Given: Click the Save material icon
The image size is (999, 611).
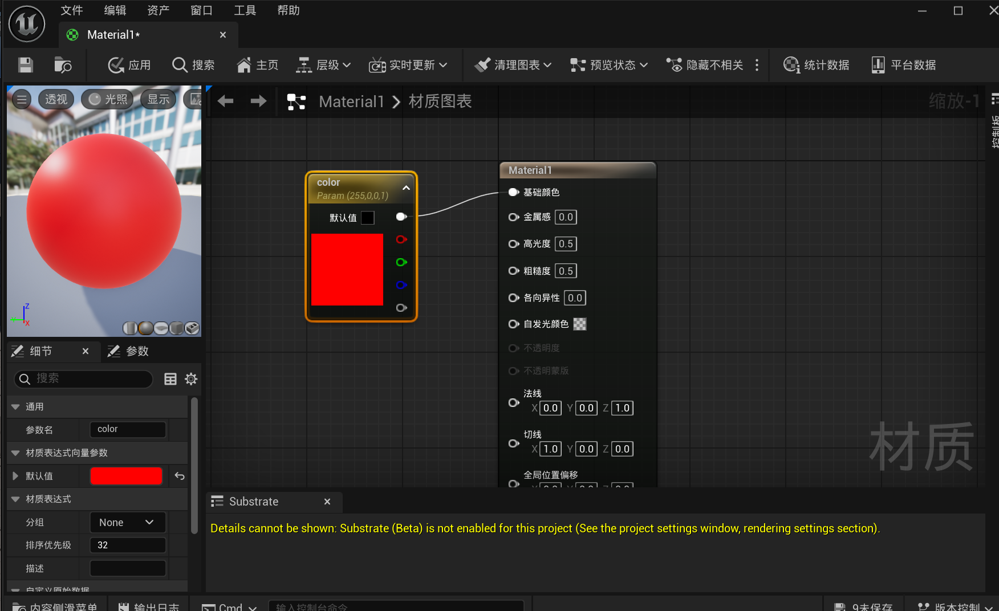Looking at the screenshot, I should pos(26,65).
